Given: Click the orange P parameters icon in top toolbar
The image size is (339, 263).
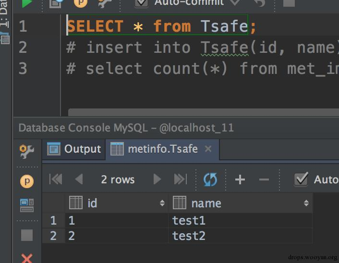Looking at the screenshot, I should pyautogui.click(x=80, y=3).
